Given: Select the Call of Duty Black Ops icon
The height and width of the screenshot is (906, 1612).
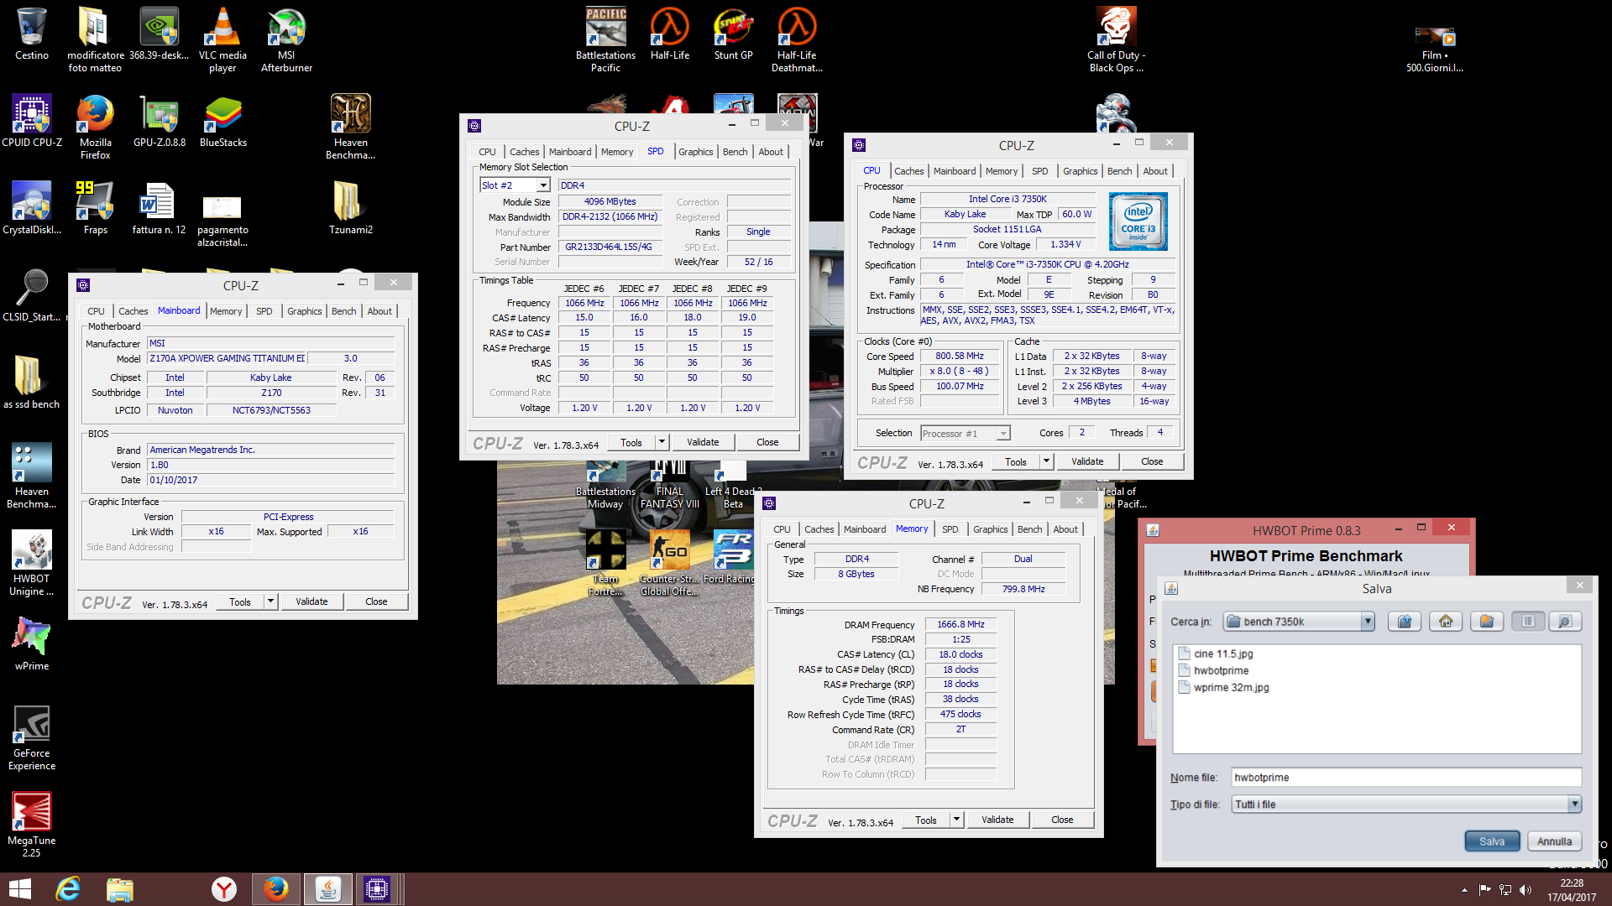Looking at the screenshot, I should 1117,40.
